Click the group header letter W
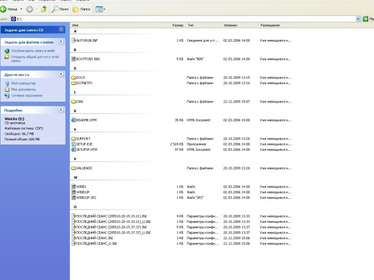Viewport: 374px width, 280px height. [x=76, y=177]
